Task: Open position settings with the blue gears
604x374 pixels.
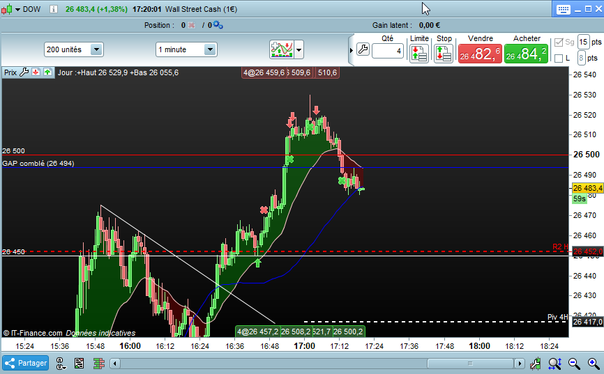Action: coord(218,25)
